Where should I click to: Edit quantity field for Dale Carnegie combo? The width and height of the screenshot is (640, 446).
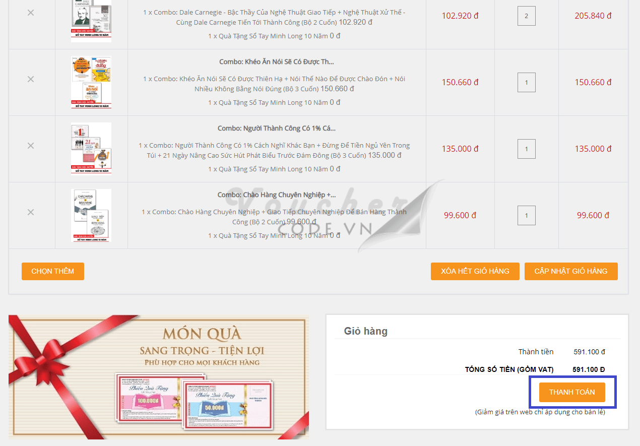527,16
